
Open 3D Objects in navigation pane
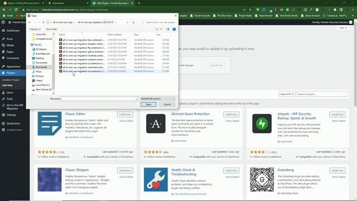[x=41, y=49]
